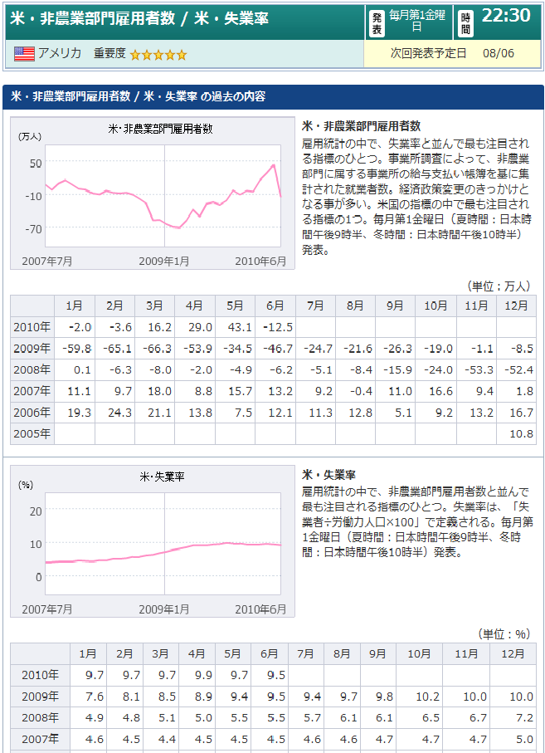Click the 過去の内容 section header
The height and width of the screenshot is (753, 545).
137,96
